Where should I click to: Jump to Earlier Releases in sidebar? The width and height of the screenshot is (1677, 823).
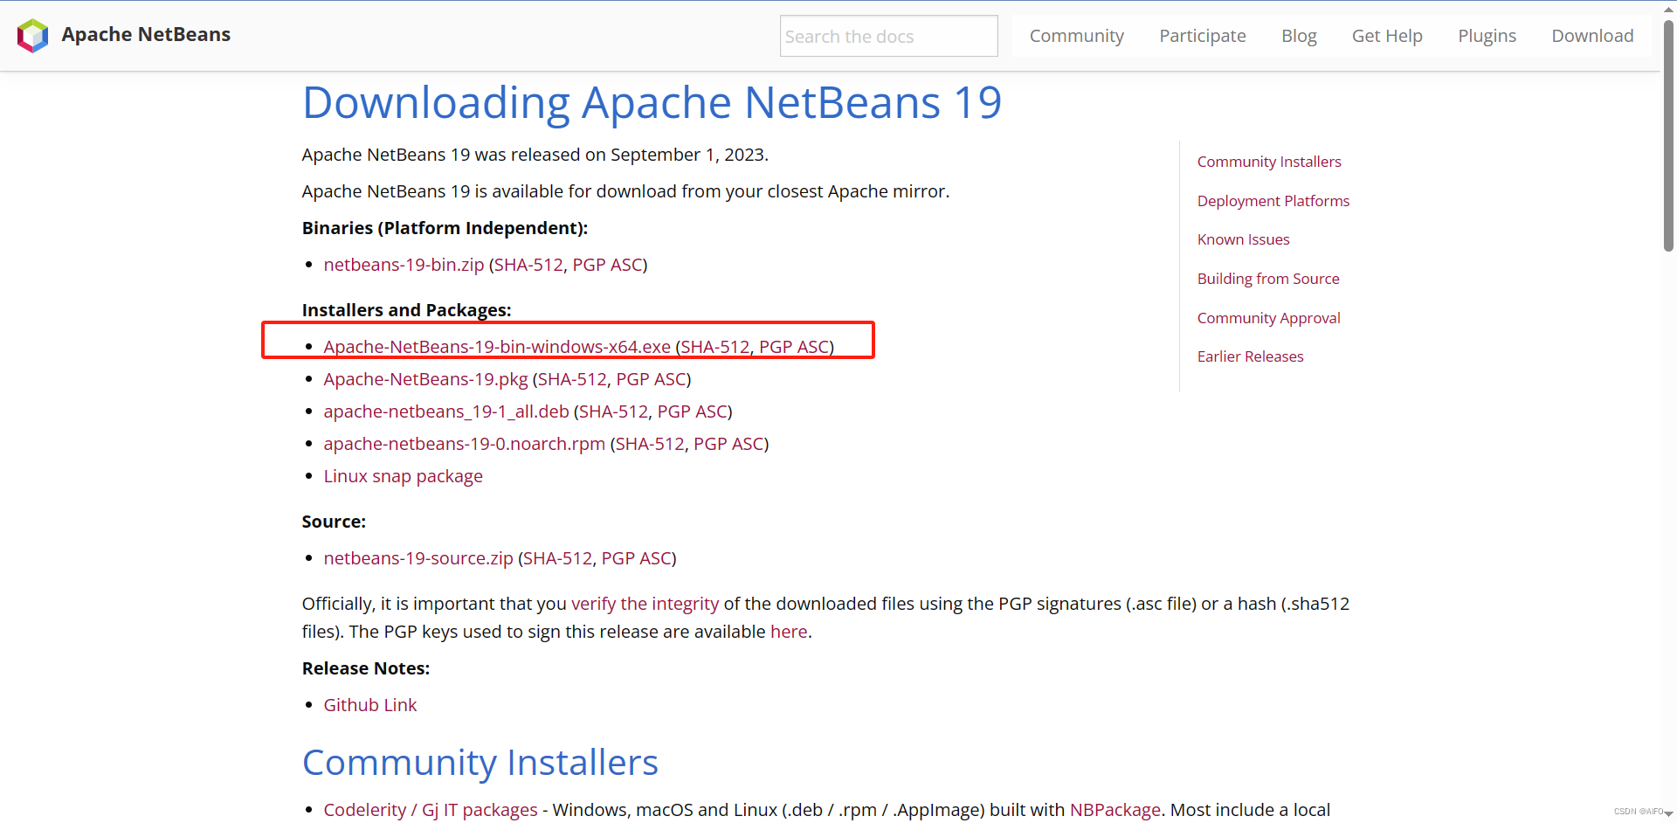pos(1250,356)
